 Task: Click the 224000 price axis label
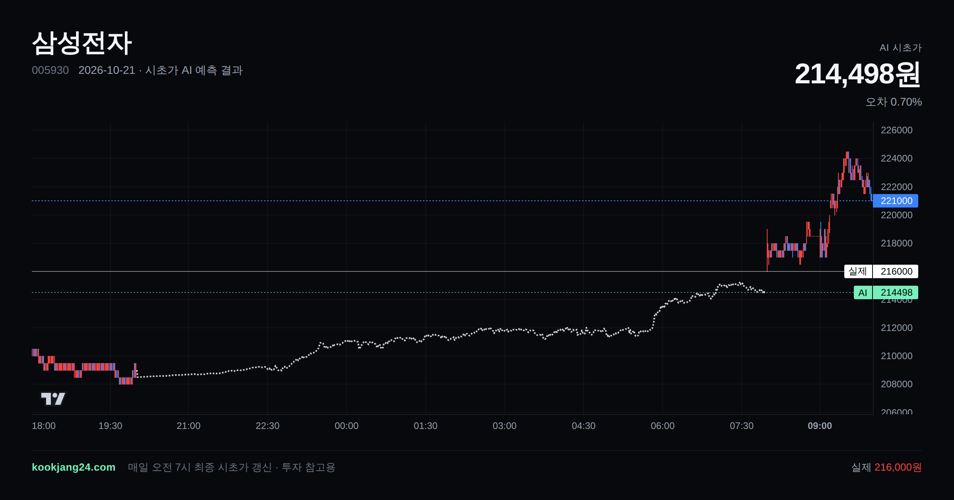coord(896,158)
